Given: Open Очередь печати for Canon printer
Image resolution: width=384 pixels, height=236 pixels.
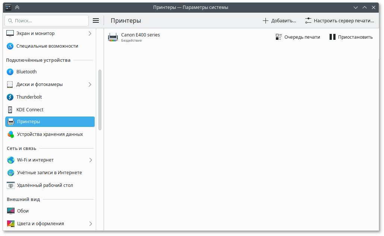Looking at the screenshot, I should click(x=298, y=37).
